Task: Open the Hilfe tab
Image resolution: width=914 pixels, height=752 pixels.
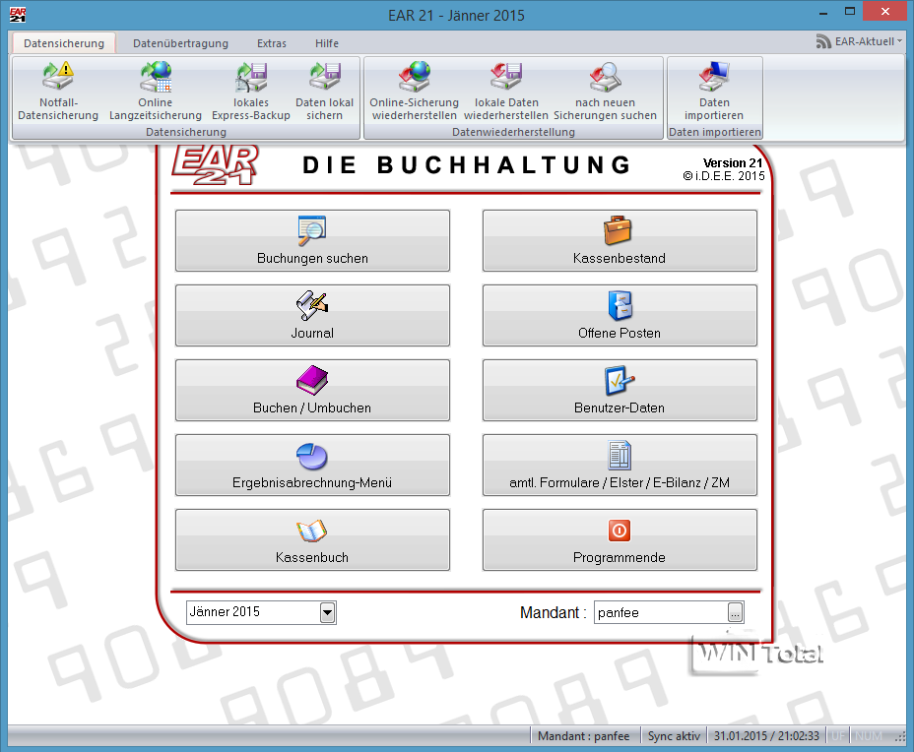Action: coord(326,43)
